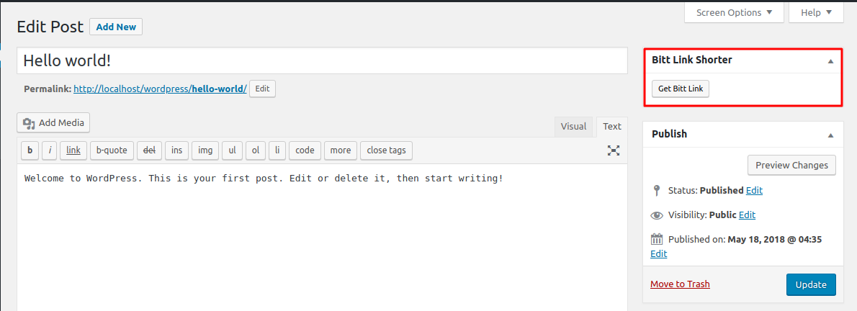Image resolution: width=857 pixels, height=311 pixels.
Task: Click the Add Media button
Action: pyautogui.click(x=53, y=123)
